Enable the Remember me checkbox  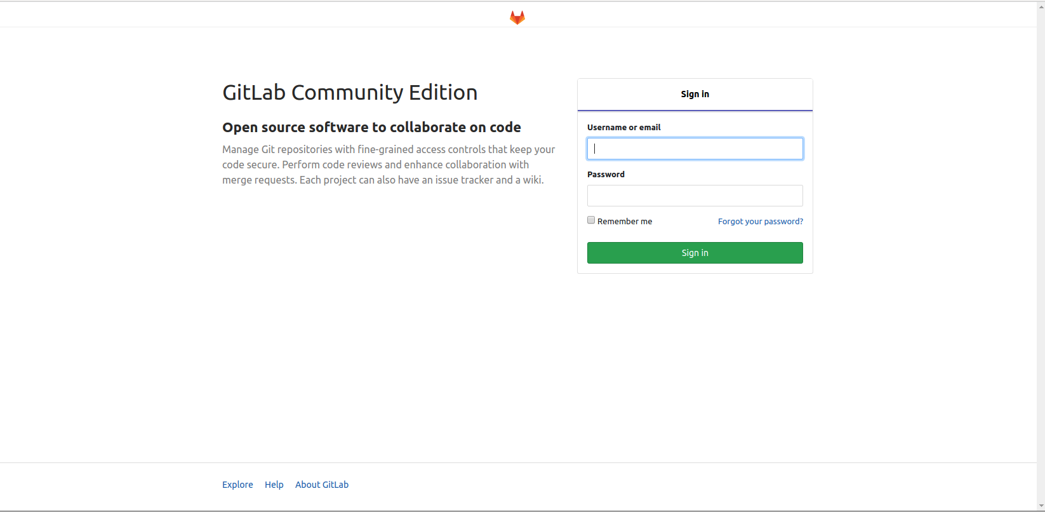pyautogui.click(x=591, y=220)
